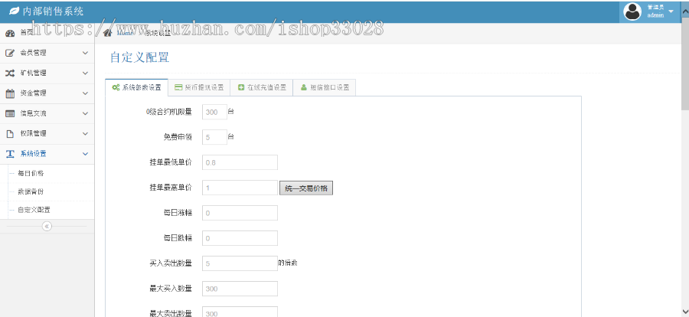Click the 每日跌幅 input field
This screenshot has height=317, width=689.
point(240,238)
